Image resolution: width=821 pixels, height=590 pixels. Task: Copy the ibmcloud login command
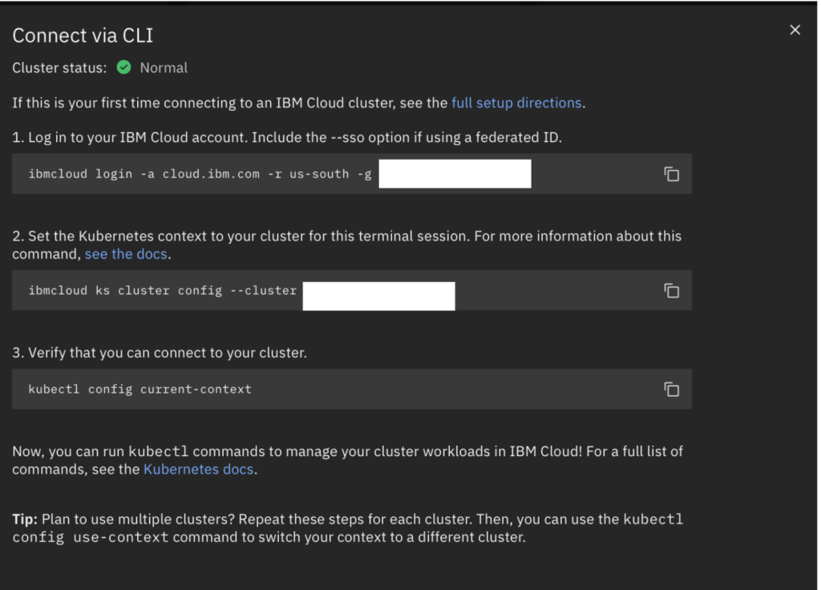pyautogui.click(x=671, y=174)
